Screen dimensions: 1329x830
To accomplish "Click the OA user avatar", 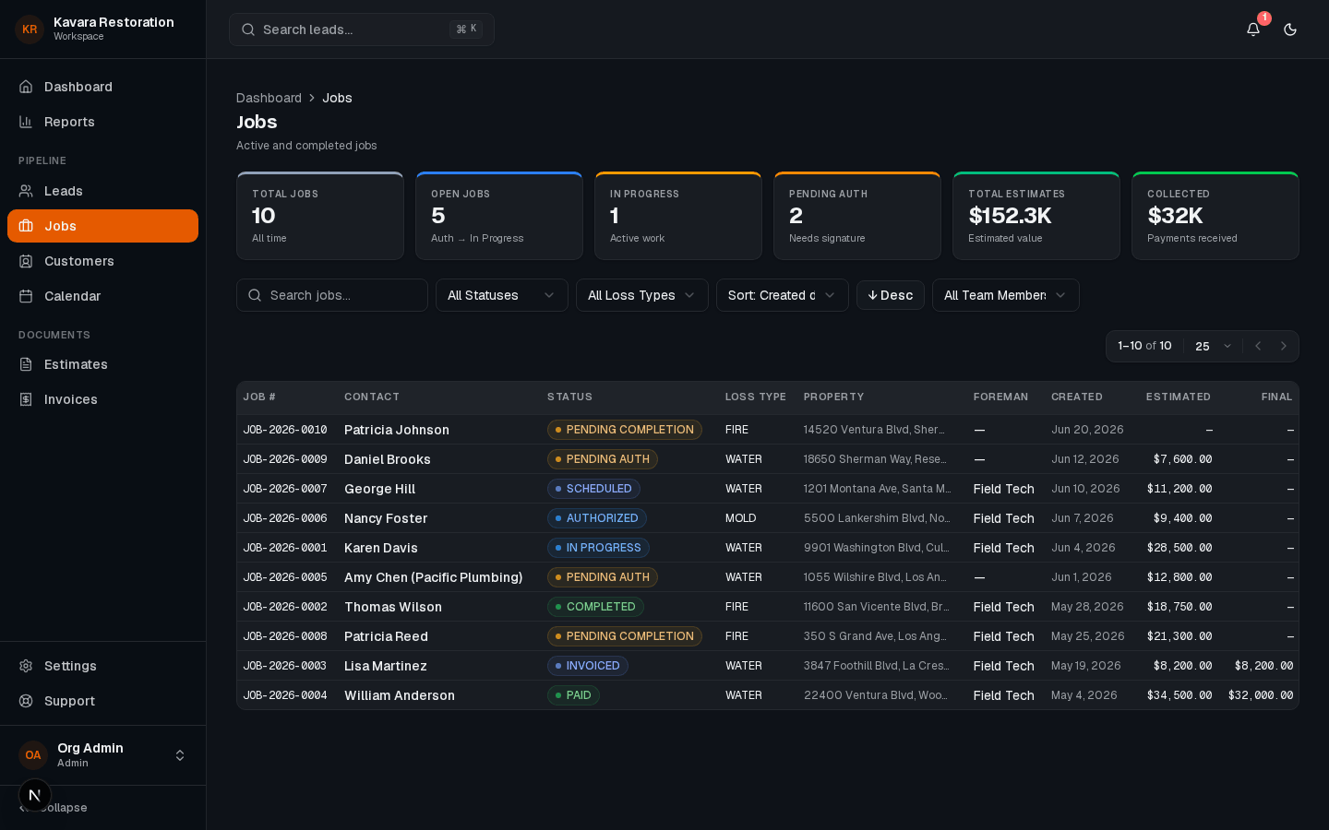I will tap(33, 755).
